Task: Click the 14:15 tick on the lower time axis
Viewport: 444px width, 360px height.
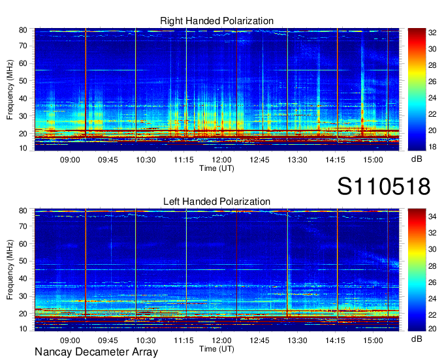Action: (335, 340)
